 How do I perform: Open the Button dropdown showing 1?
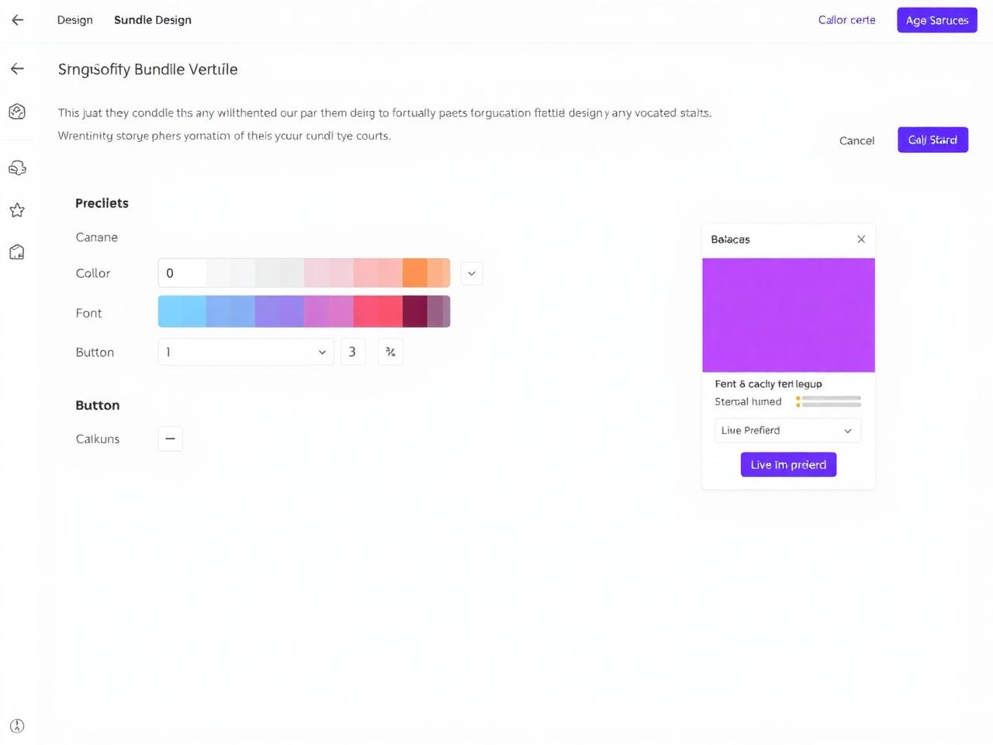246,352
